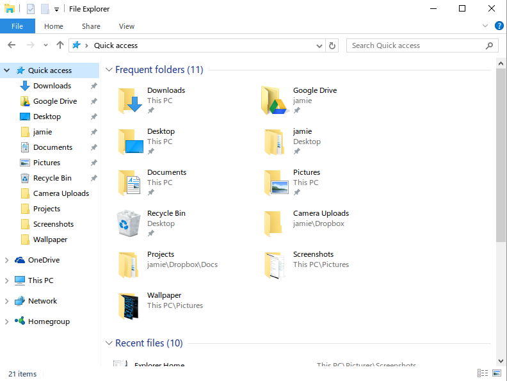Open the Share ribbon tab

[91, 26]
